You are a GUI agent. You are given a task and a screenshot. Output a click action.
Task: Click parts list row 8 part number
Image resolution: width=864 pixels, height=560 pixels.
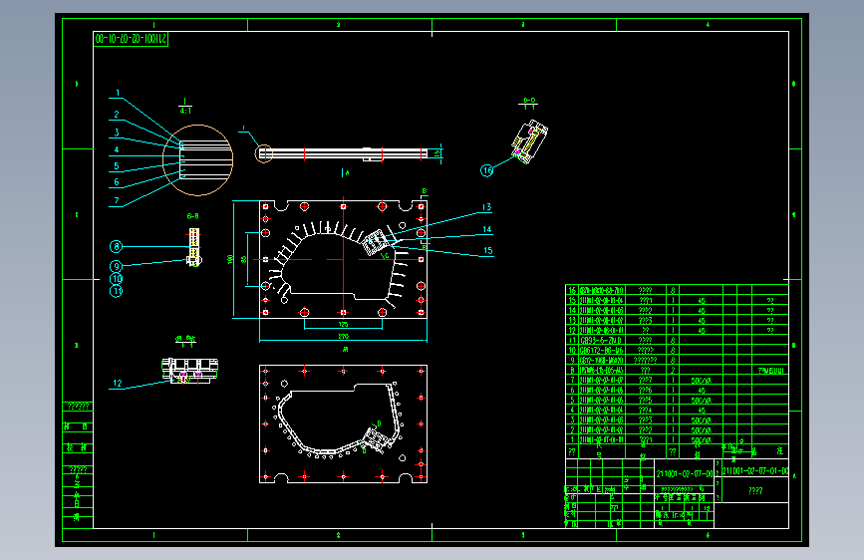(602, 371)
